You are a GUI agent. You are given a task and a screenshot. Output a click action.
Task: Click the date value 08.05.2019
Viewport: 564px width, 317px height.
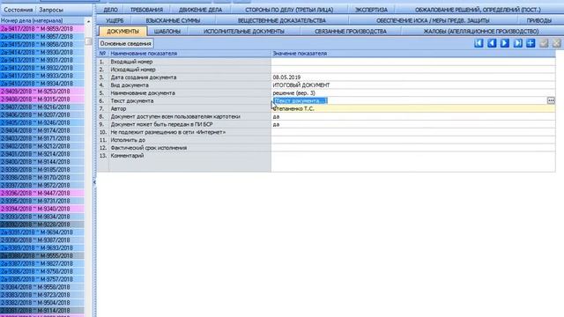click(286, 77)
